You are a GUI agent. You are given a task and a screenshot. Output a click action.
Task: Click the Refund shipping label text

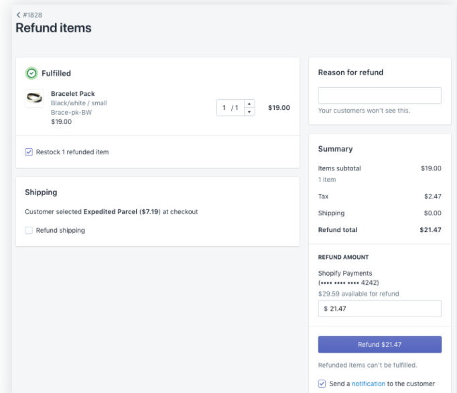pyautogui.click(x=60, y=231)
